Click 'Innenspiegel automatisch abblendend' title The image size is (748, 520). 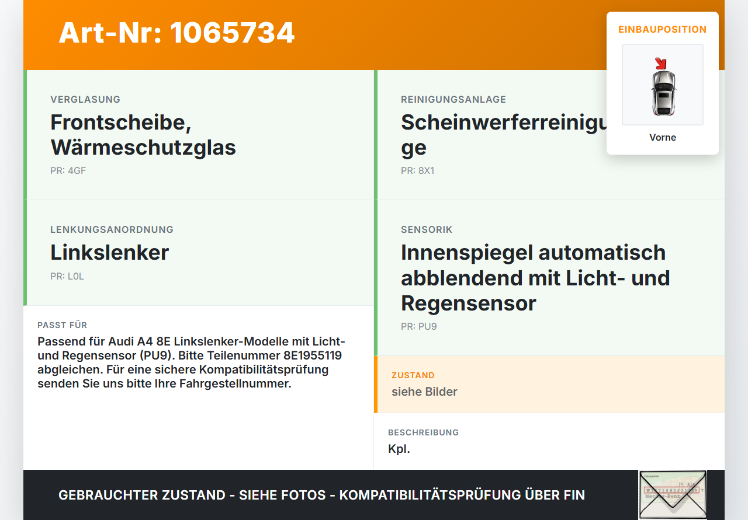(x=535, y=278)
